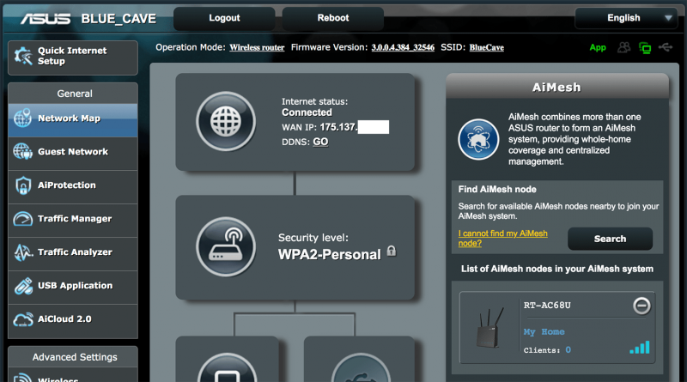Click the Connected internet status text
The height and width of the screenshot is (382, 687).
click(x=307, y=112)
